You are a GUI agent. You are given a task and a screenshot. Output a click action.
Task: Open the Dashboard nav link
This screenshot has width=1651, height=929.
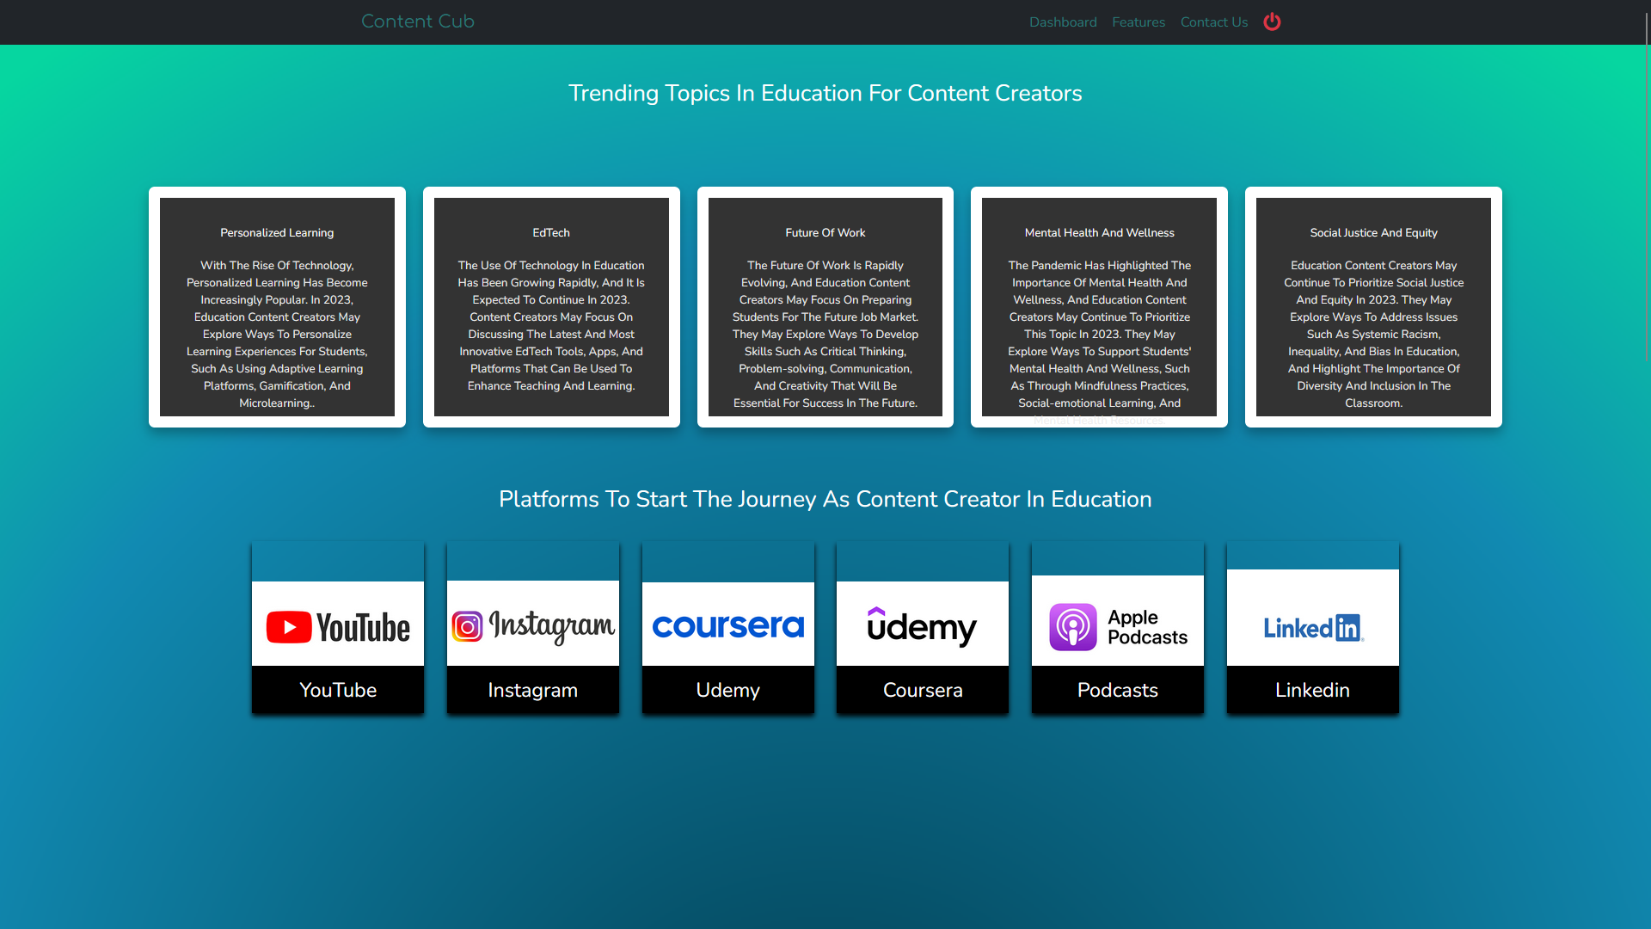[x=1063, y=22]
